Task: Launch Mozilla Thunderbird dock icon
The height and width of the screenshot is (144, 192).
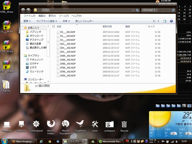Action: pyautogui.click(x=66, y=124)
